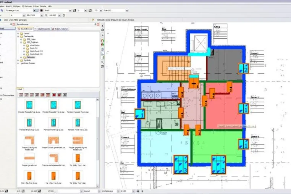Screen dimensions: 291x194
Task: Click the round globe icon in vertical toolbar
Action: pyautogui.click(x=102, y=30)
